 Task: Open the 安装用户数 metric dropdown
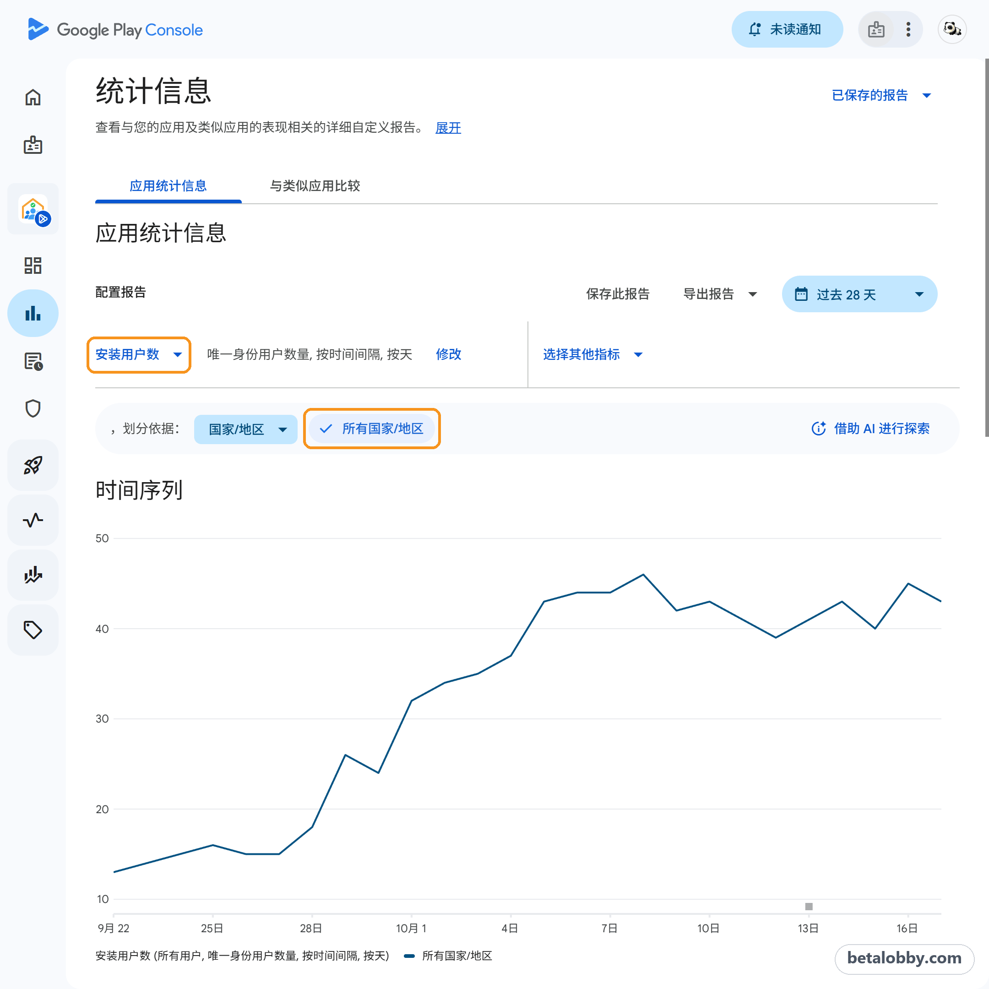point(139,354)
